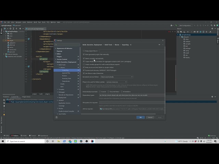Enable 'Create module groups for multi-module Maven projects'
The width and height of the screenshot is (219, 164).
83,65
